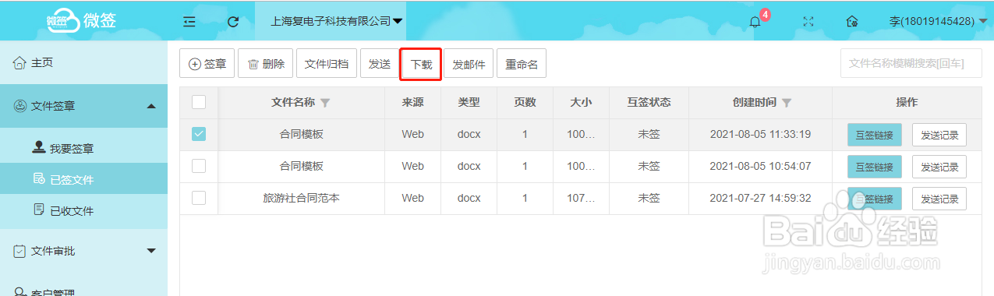
Task: Collapse the 文件签章 sidebar section
Action: coord(83,106)
